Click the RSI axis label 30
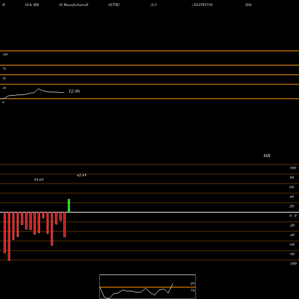 pyautogui.click(x=4, y=88)
